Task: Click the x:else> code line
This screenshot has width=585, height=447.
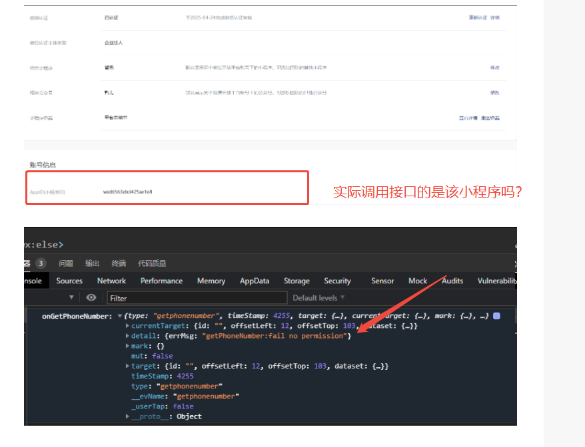Action: click(x=44, y=245)
